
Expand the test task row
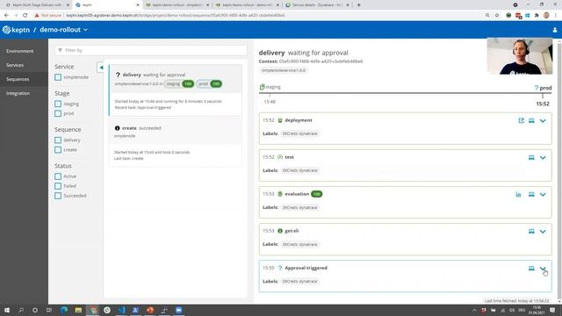pyautogui.click(x=543, y=158)
